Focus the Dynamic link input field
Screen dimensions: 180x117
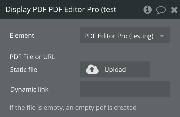pyautogui.click(x=125, y=89)
